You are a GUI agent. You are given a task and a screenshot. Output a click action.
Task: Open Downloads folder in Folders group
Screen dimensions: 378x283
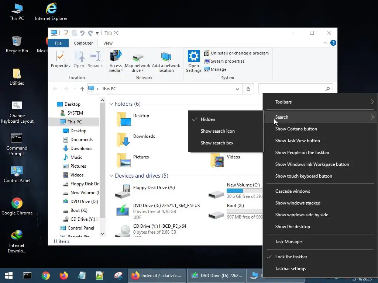coord(135,140)
